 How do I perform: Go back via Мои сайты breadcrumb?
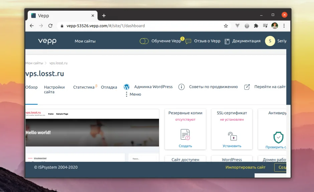[33, 63]
